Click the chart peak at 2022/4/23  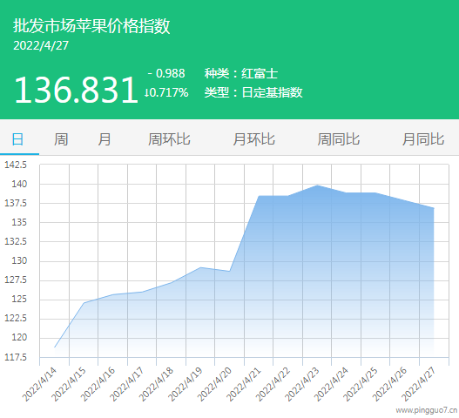pos(317,185)
